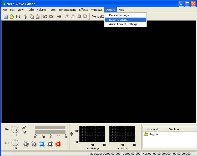
Task: Click the Paste clipboard icon
Action: (38, 17)
